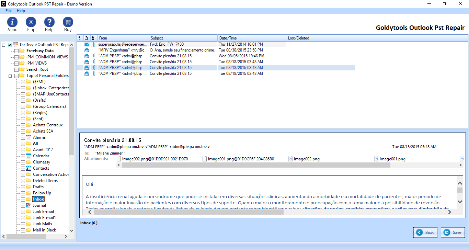This screenshot has height=250, width=469.
Task: Click the Save button
Action: (453, 232)
